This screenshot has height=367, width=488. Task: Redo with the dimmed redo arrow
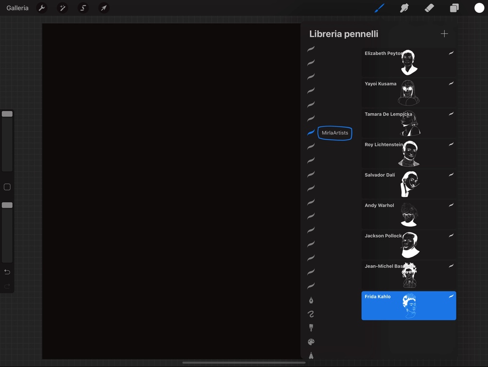coord(7,286)
